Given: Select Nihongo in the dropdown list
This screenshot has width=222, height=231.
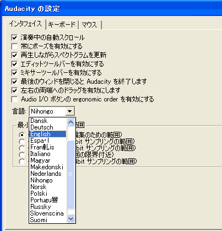Looking at the screenshot, I should 48,180.
